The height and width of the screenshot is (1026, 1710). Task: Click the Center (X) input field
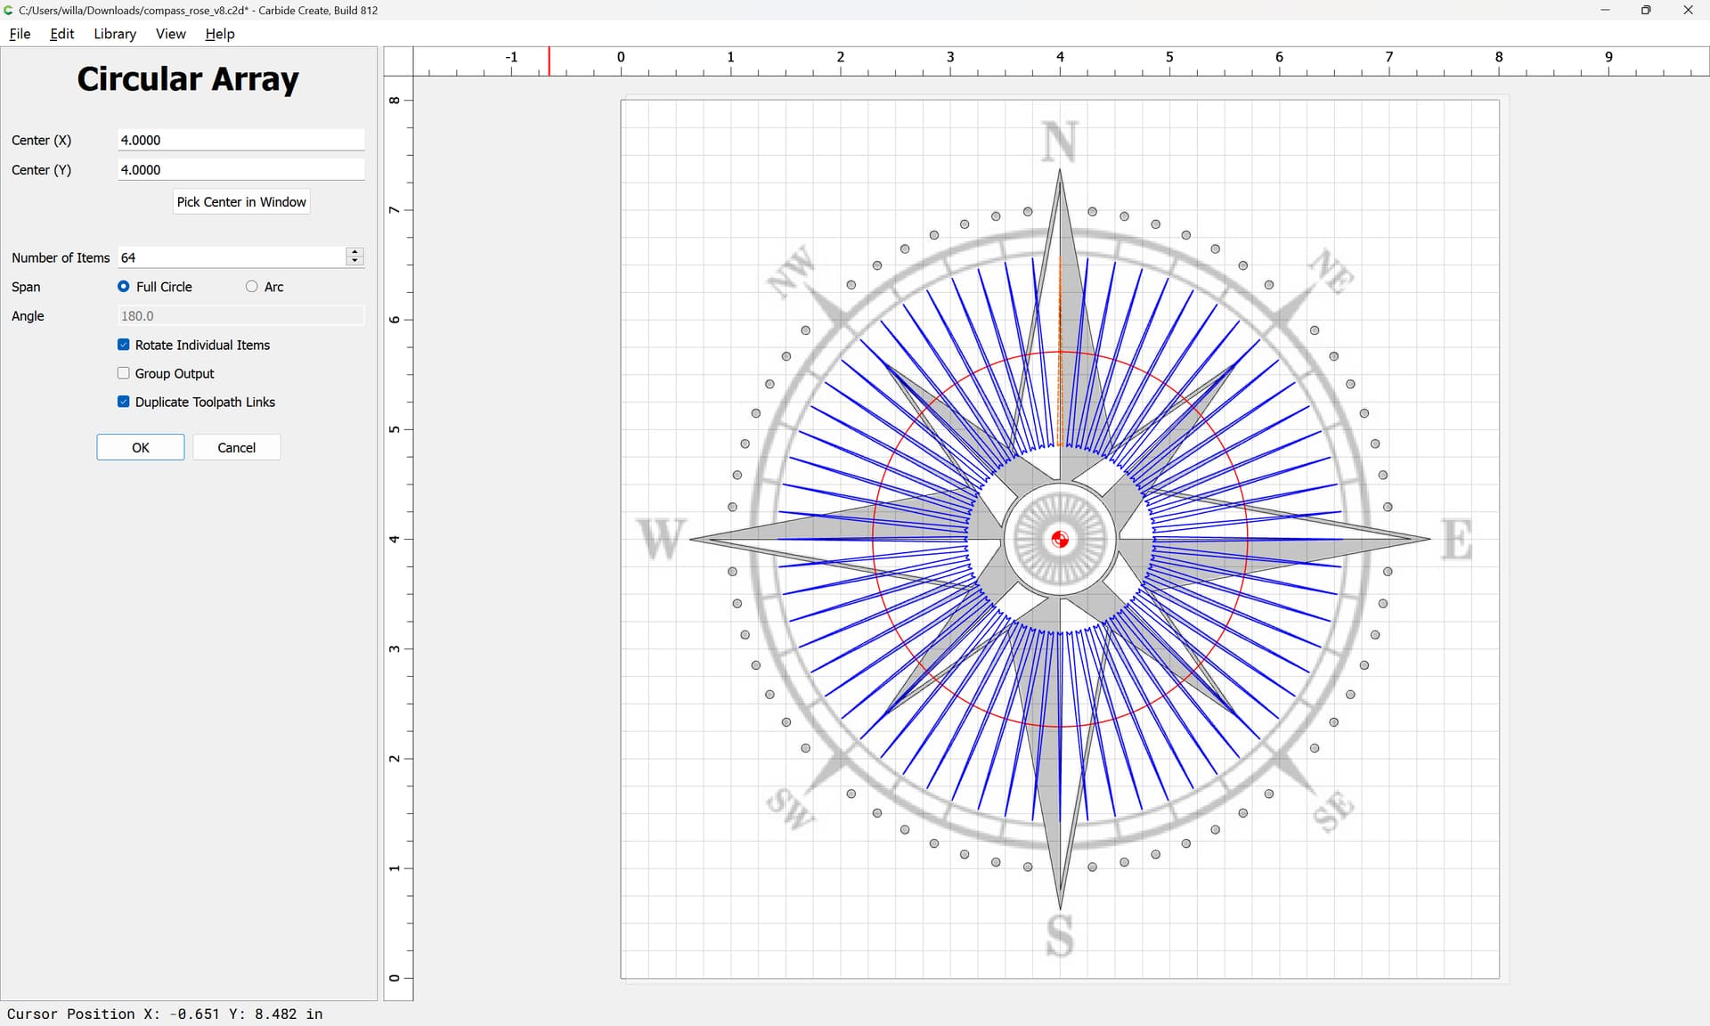tap(240, 140)
